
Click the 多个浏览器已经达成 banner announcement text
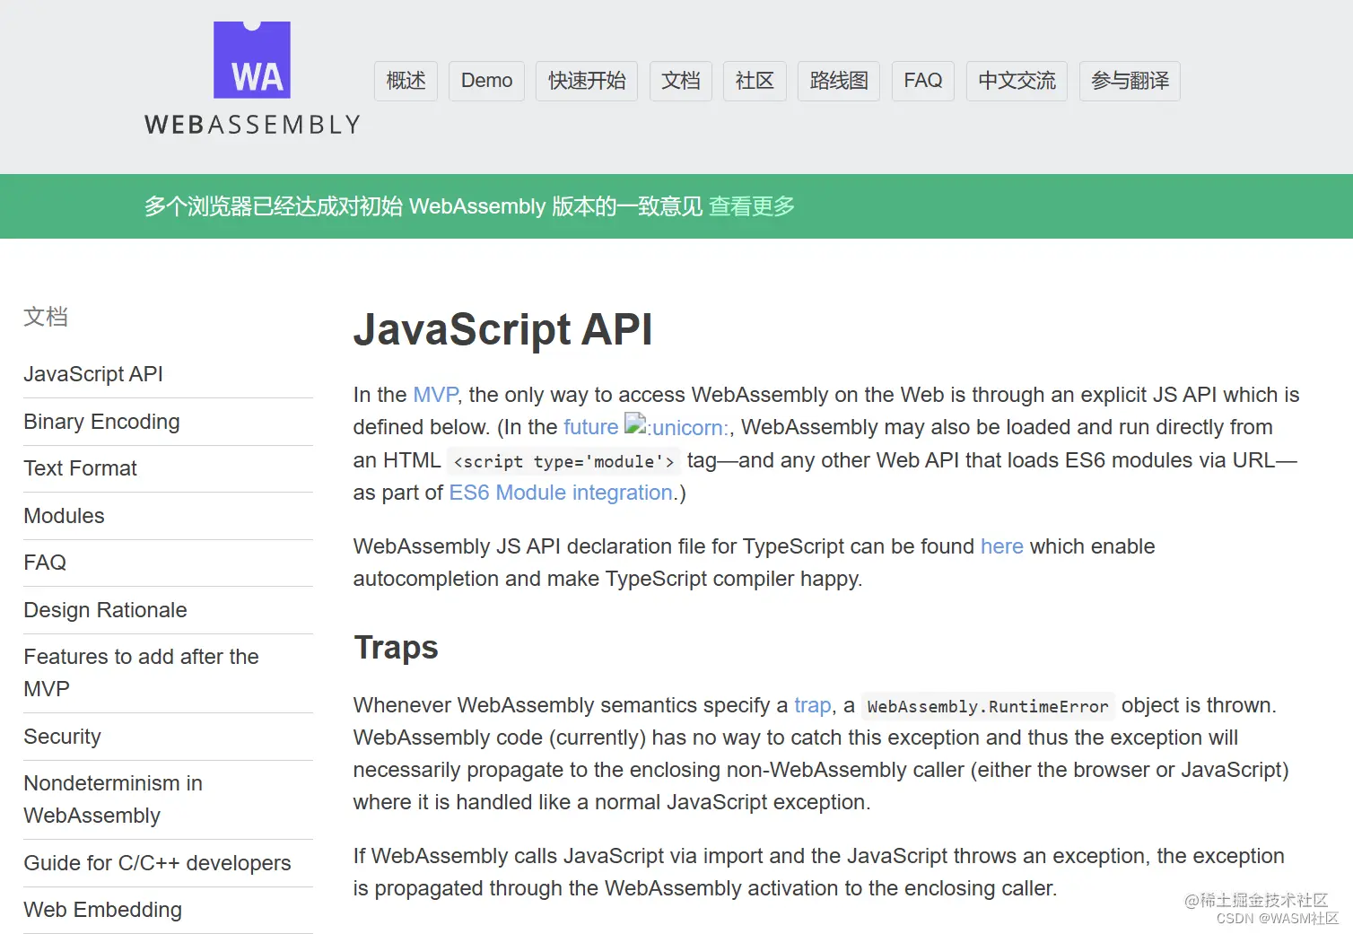[423, 206]
